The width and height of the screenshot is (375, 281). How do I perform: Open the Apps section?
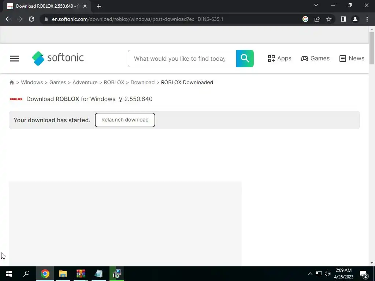(279, 59)
